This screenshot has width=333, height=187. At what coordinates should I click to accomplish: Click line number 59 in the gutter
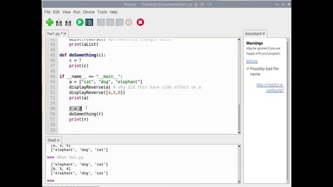point(53,130)
